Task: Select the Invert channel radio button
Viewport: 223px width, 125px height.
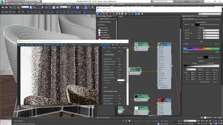Action: [x=184, y=35]
